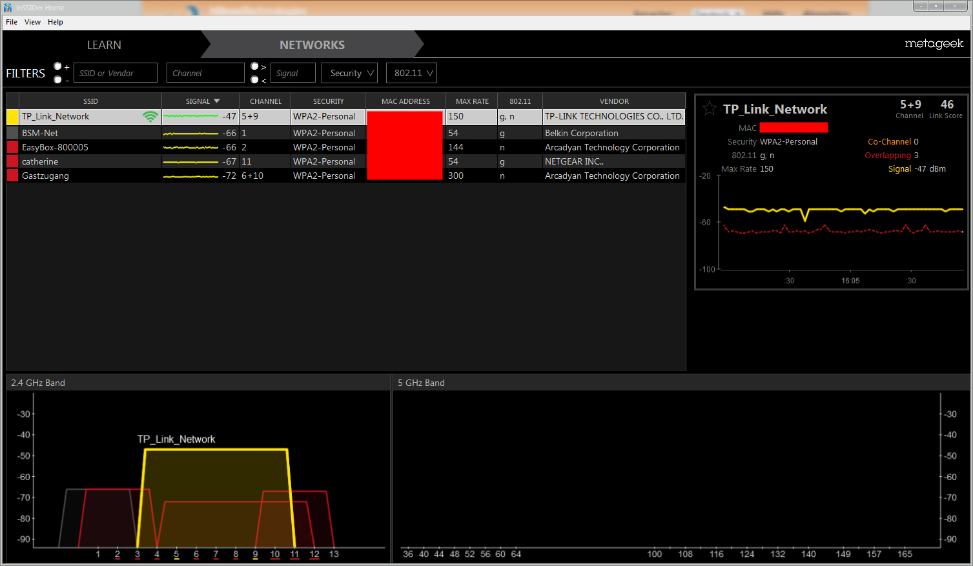
Task: Sort by the VENDOR column header
Action: coord(614,101)
